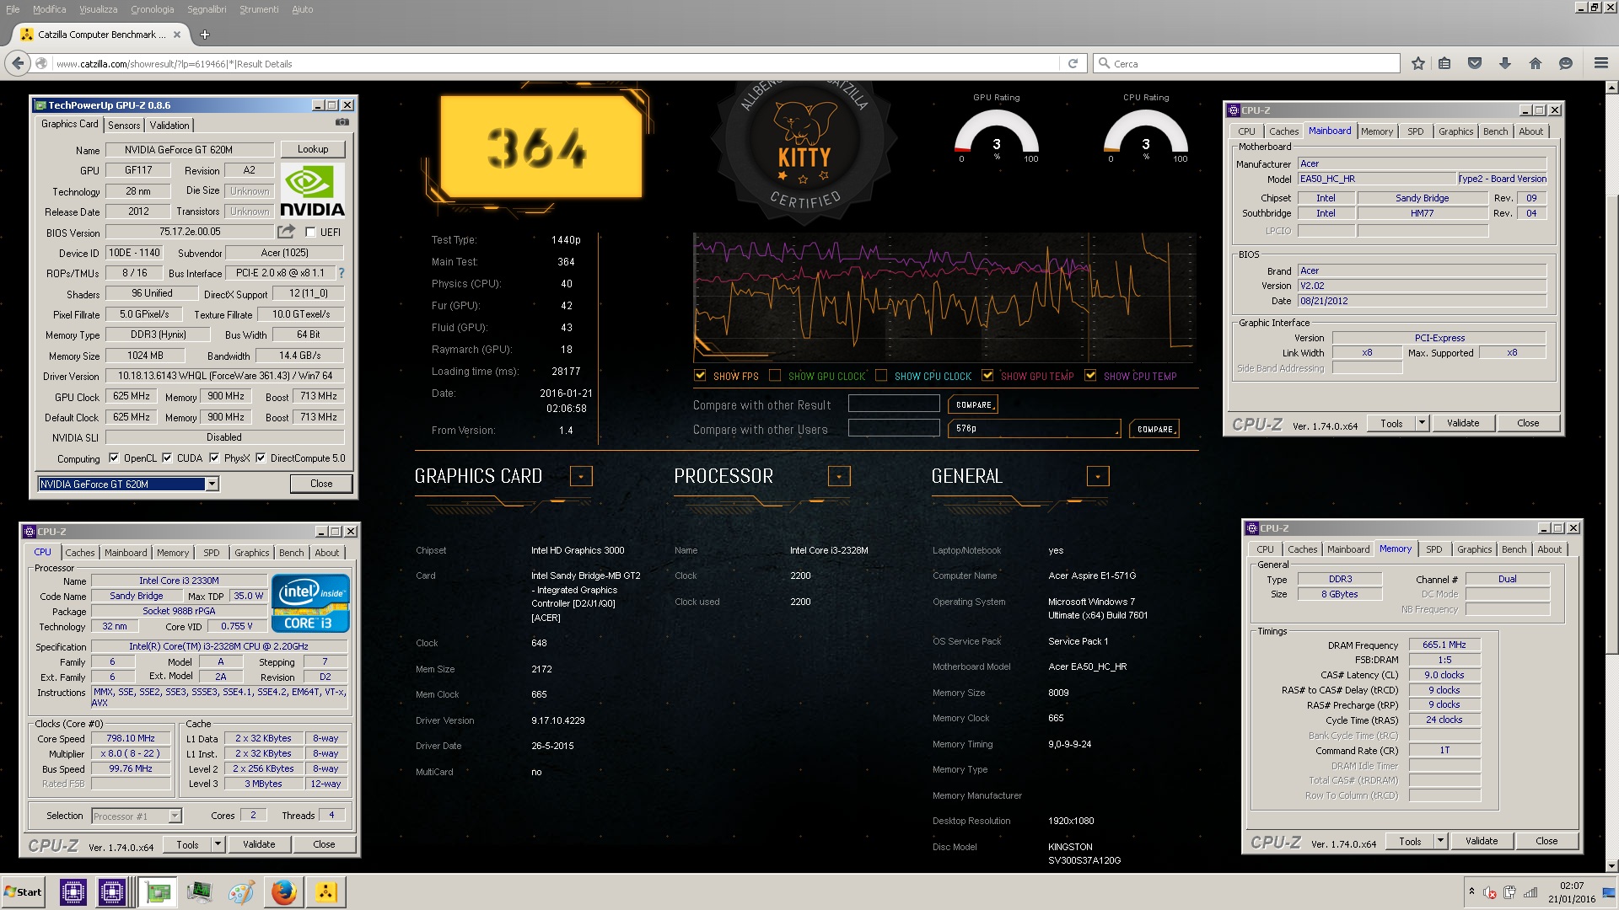Open Tools arrow in CPU window

pyautogui.click(x=218, y=844)
